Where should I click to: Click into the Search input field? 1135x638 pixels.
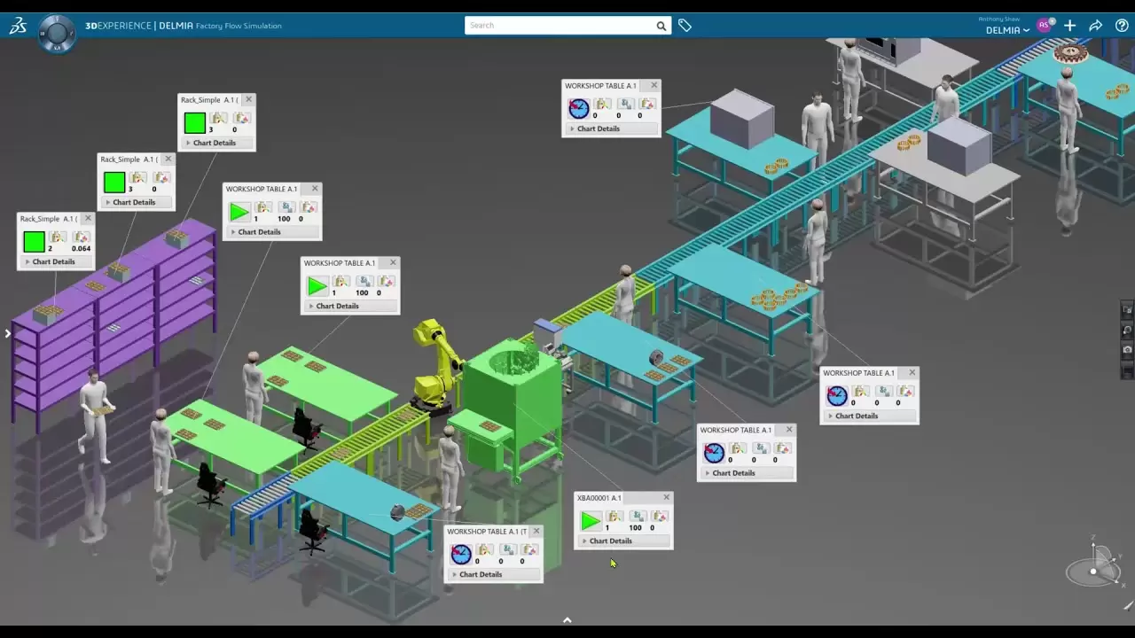559,26
